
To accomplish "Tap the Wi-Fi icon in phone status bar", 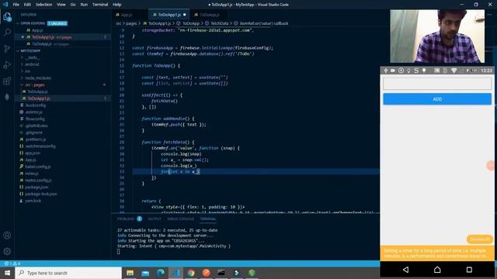I will (454, 71).
